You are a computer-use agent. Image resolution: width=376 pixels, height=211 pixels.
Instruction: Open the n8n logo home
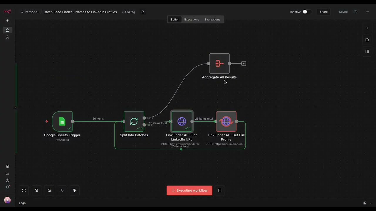pos(7,11)
